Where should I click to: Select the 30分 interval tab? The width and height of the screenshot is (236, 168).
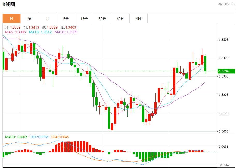tap(102, 19)
